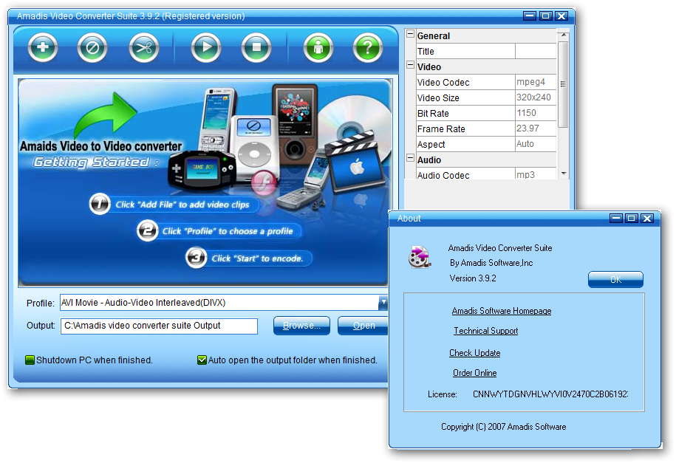This screenshot has width=676, height=463.
Task: Minimize the About dialog
Action: click(x=615, y=218)
